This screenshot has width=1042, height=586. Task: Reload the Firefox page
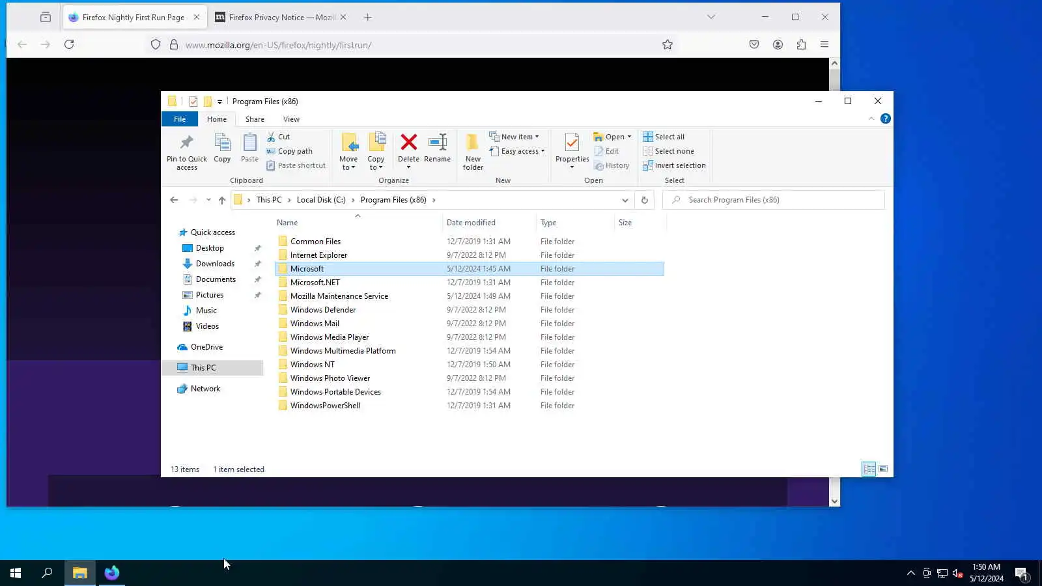(x=69, y=44)
